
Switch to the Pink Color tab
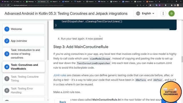[x=103, y=2]
